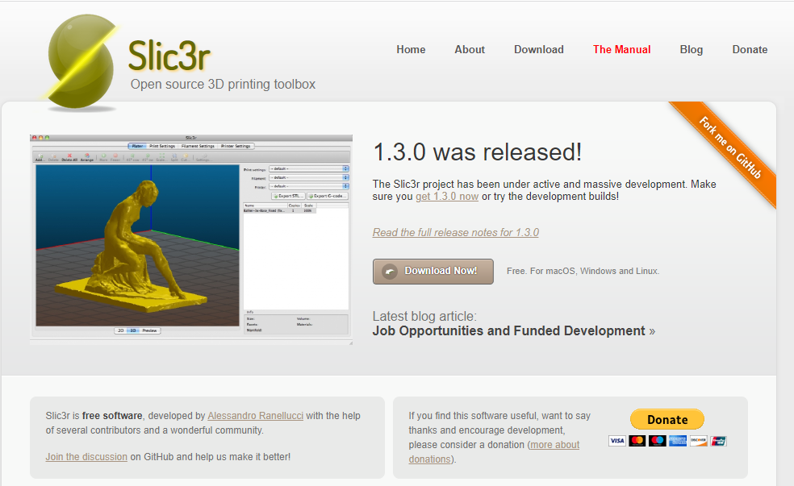The width and height of the screenshot is (794, 486).
Task: Open The Manual in the navigation
Action: [622, 49]
